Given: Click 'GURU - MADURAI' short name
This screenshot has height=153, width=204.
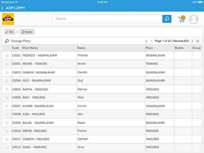Looking at the screenshot, I should pyautogui.click(x=35, y=147).
